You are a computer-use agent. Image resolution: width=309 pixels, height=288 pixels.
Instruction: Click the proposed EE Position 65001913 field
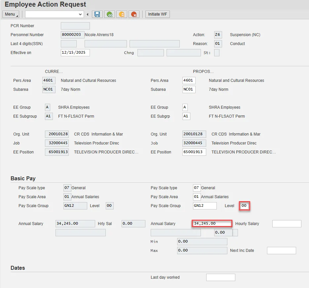tap(194, 152)
